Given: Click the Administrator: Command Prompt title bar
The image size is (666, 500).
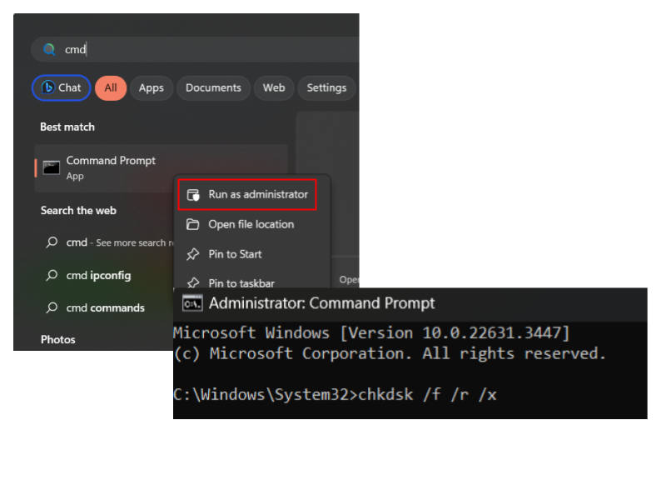Looking at the screenshot, I should (410, 304).
